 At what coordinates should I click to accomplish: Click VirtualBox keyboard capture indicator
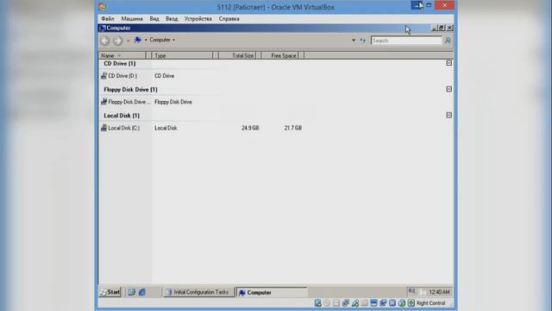tap(411, 303)
